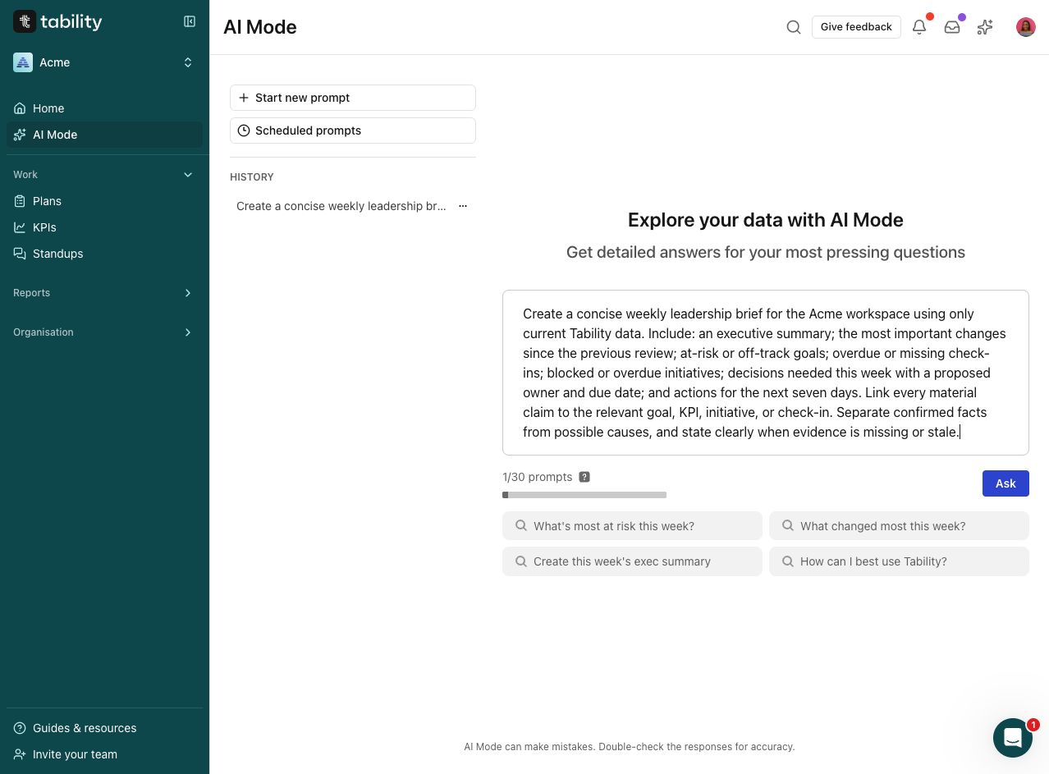
Task: Click the Guides help circle icon
Action: tap(20, 728)
